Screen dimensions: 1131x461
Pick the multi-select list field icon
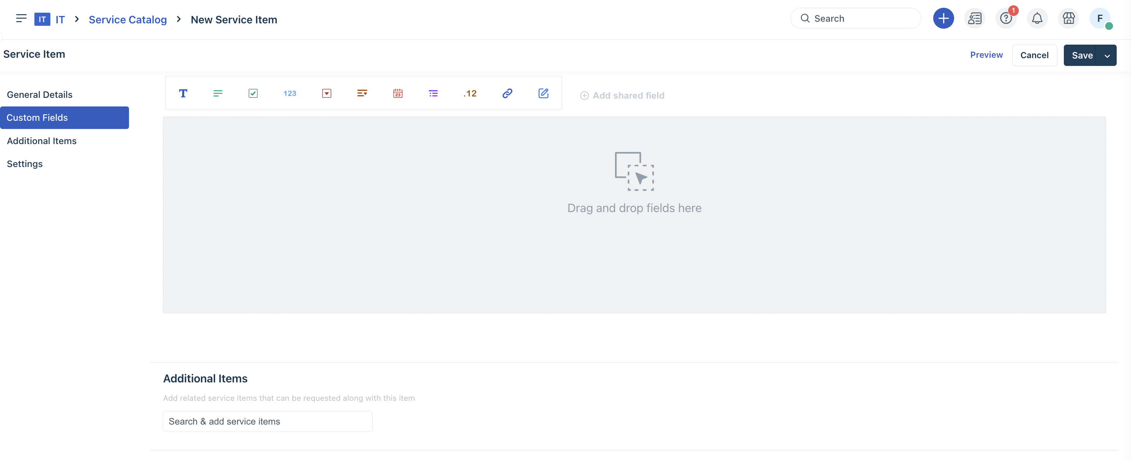[433, 93]
